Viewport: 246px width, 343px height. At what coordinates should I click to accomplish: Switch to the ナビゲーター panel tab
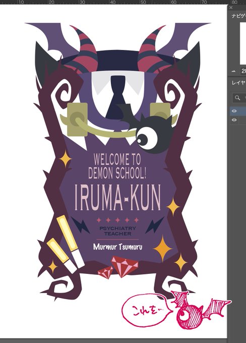(x=239, y=16)
